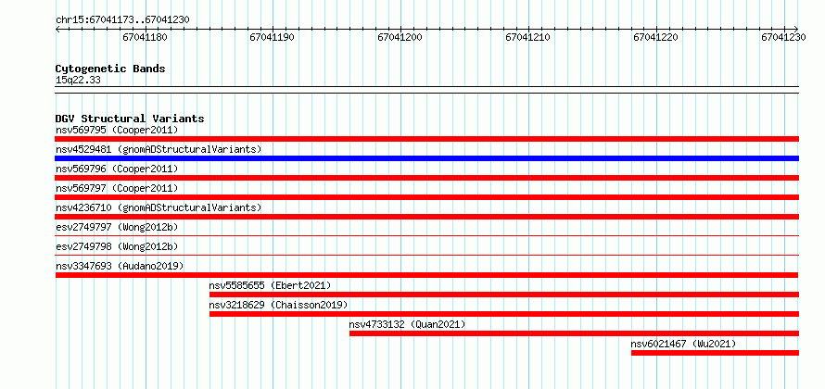Screen dimensions: 825x389
Task: Select the red bar under nsv3218629
Action: [x=504, y=314]
